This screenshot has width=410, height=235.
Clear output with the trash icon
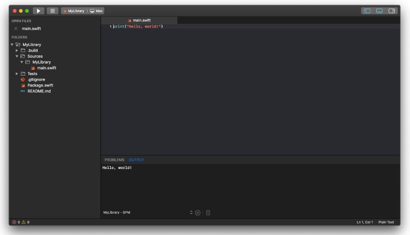(208, 213)
